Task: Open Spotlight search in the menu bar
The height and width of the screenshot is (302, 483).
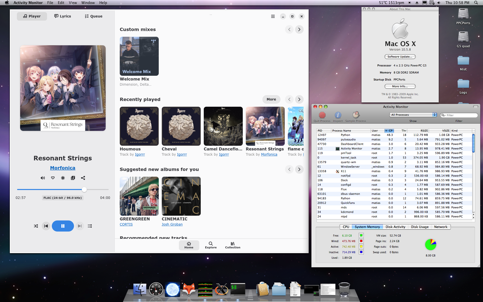Action: point(476,3)
